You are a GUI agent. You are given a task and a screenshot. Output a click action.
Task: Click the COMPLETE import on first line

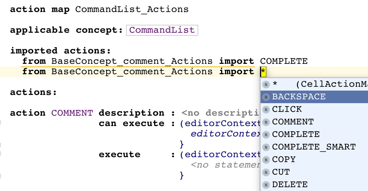(x=284, y=61)
